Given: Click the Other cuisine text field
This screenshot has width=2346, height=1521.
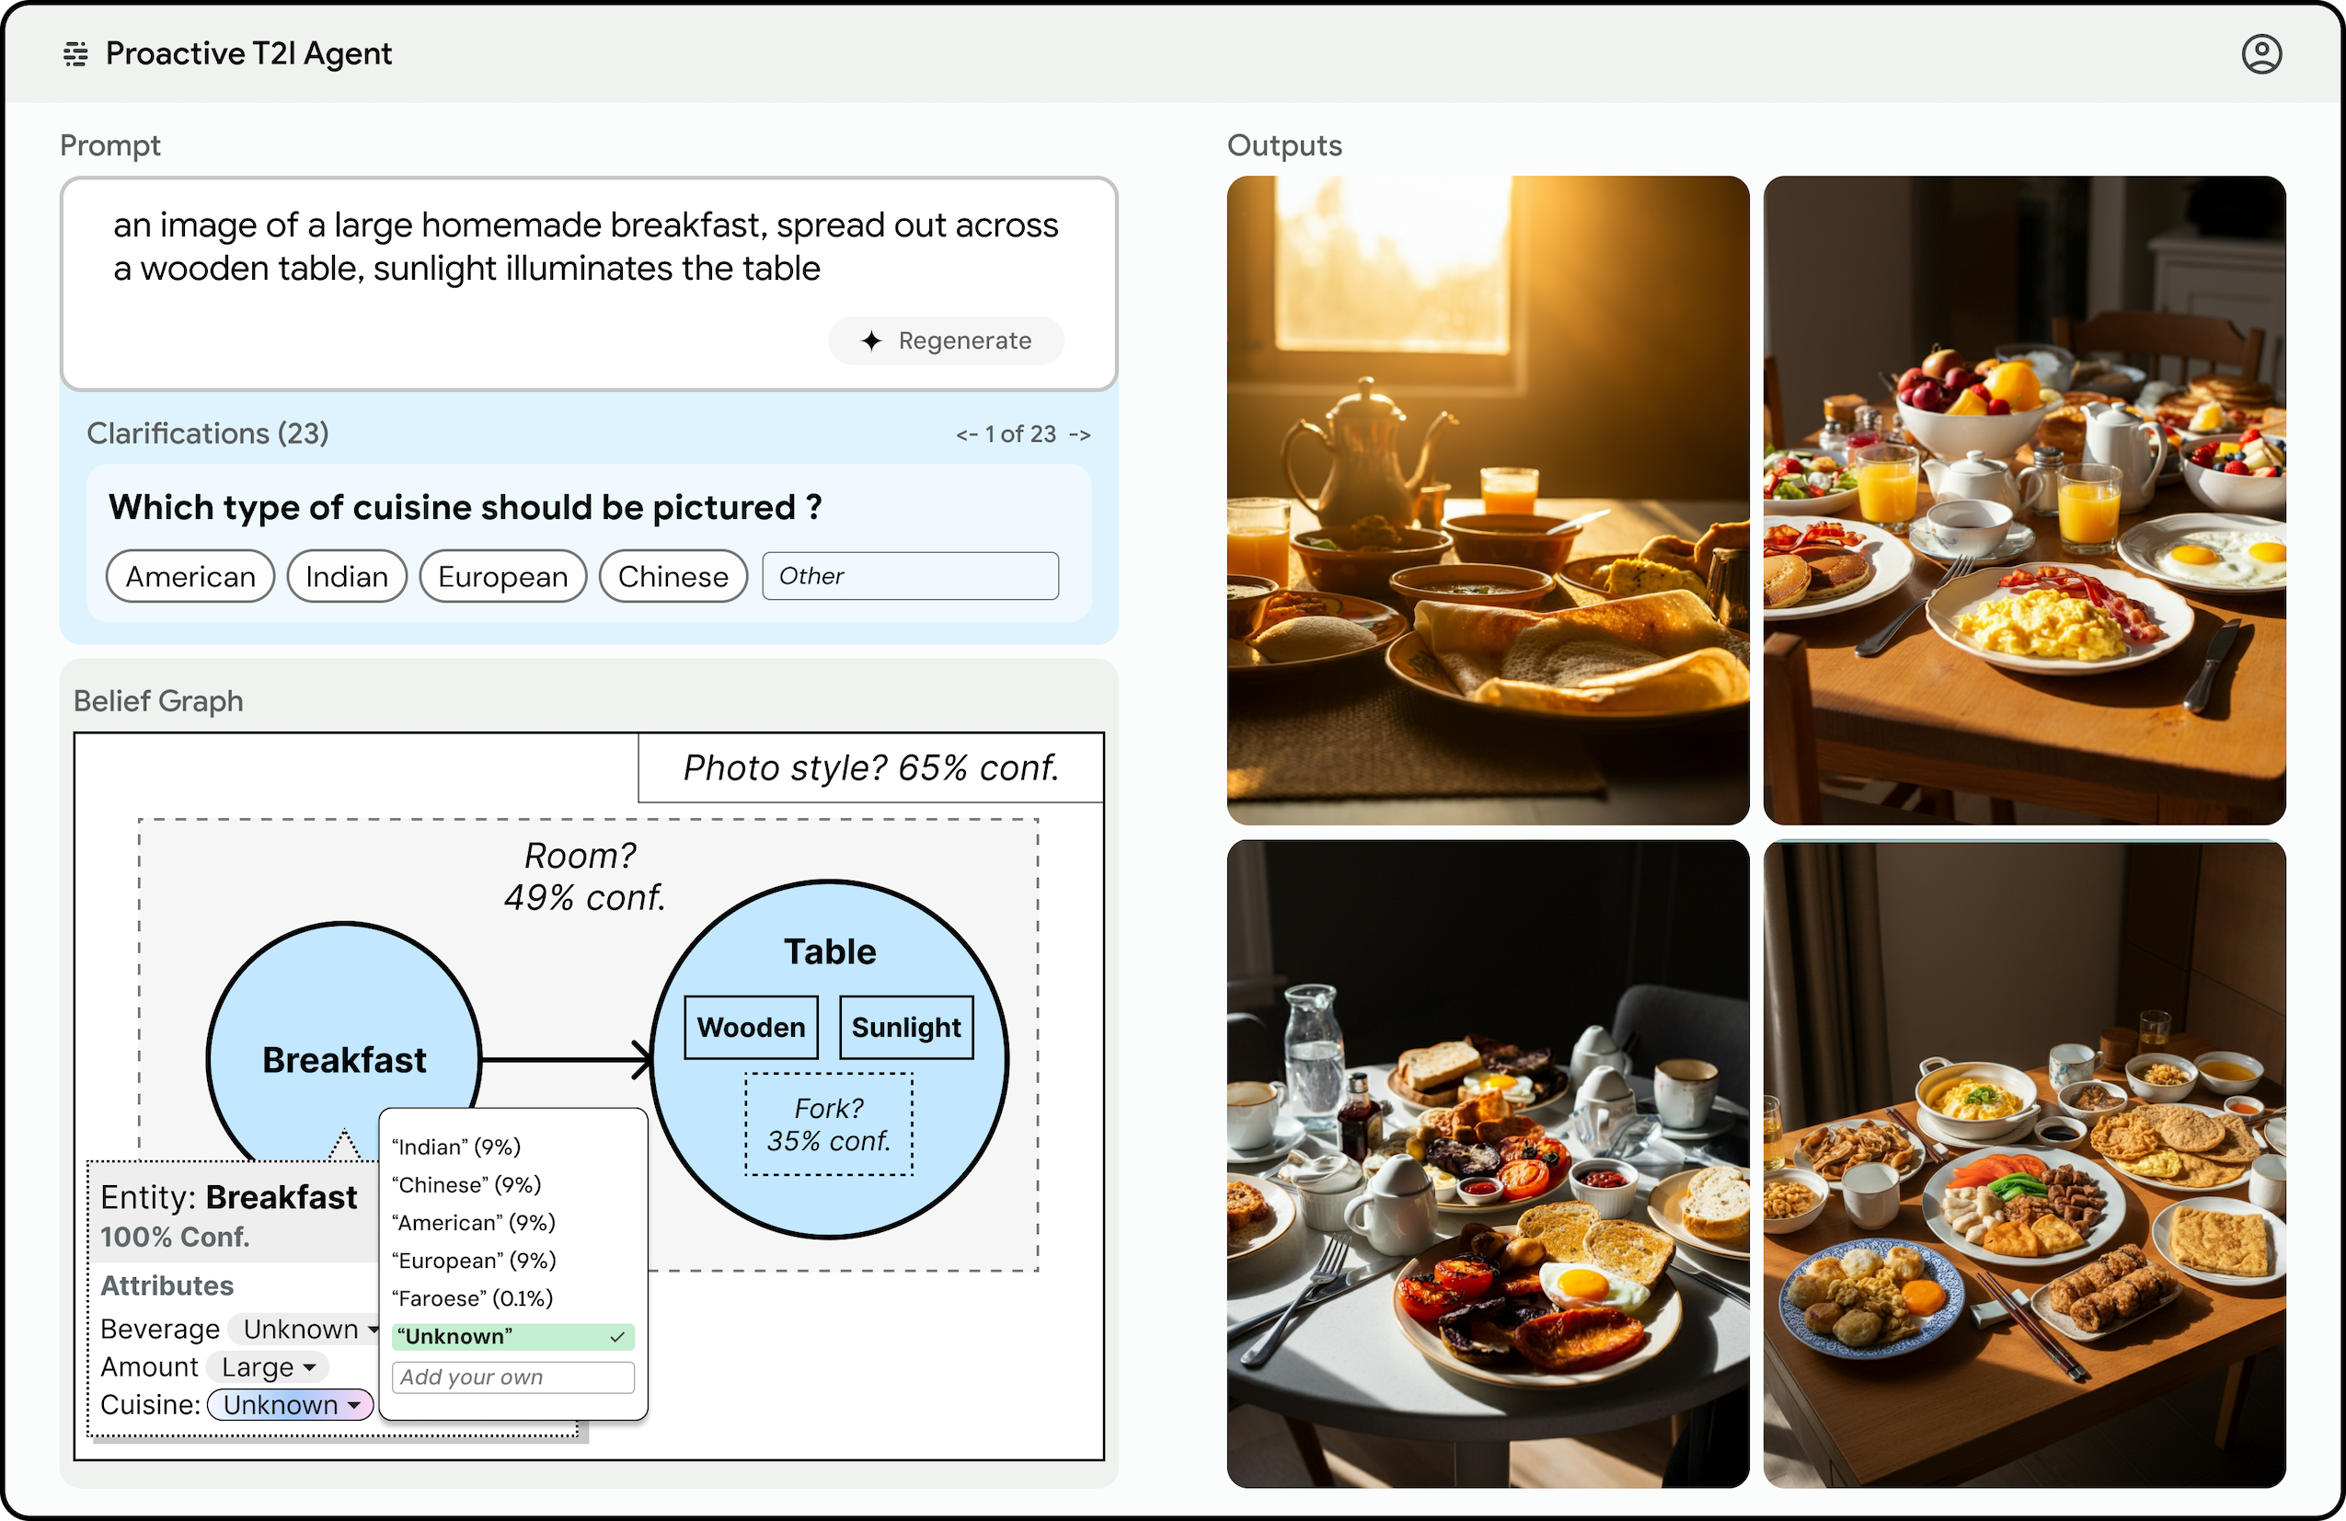Looking at the screenshot, I should 910,577.
